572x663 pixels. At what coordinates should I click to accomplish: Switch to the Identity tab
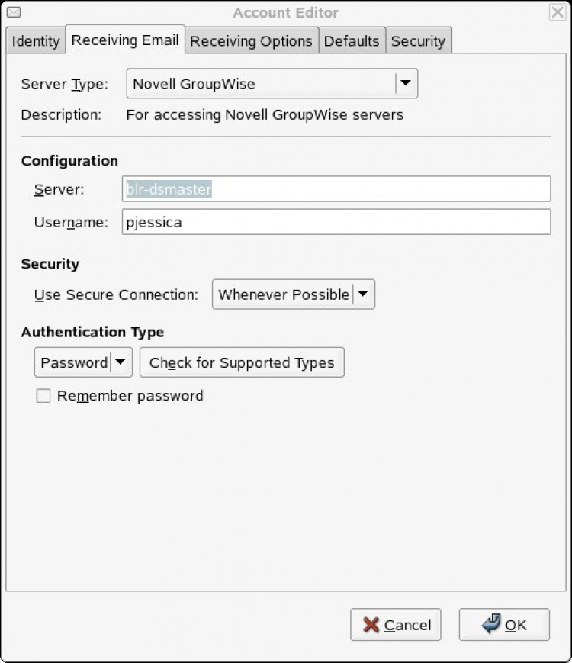click(35, 41)
